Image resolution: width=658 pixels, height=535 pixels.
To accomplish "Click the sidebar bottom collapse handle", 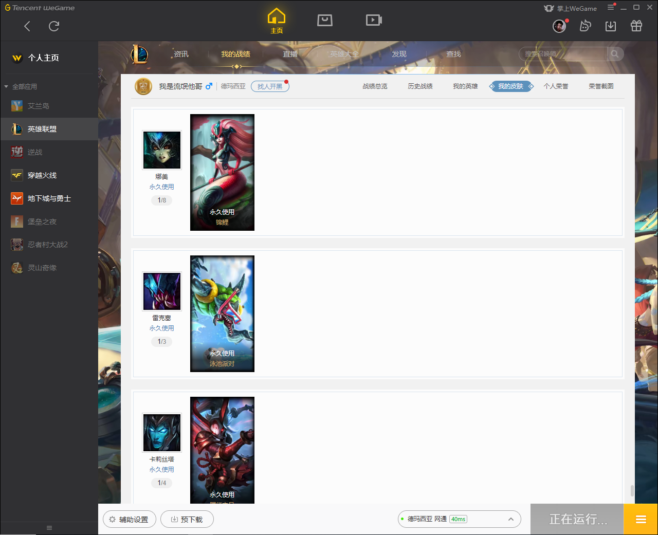I will click(x=49, y=528).
